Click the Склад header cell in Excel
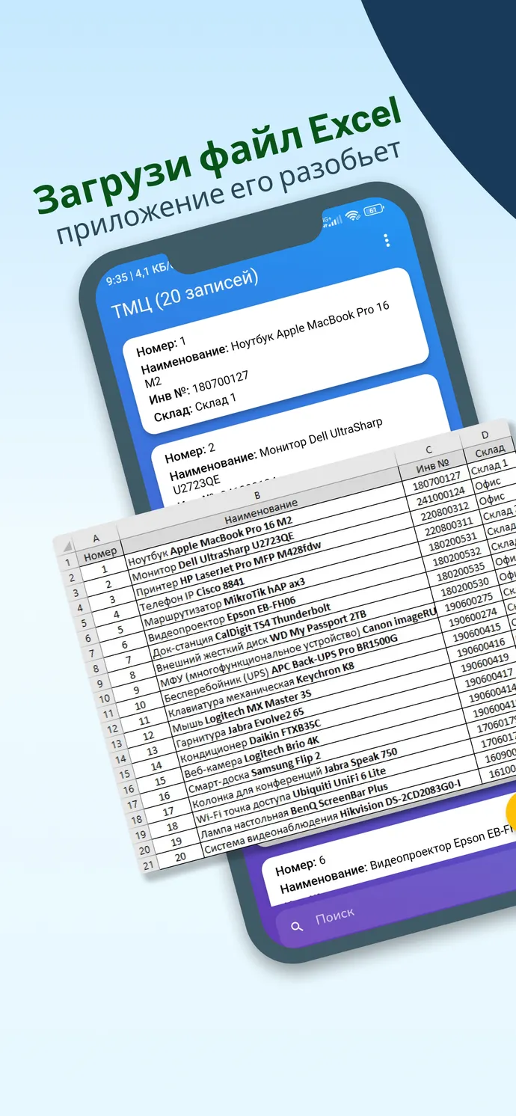The width and height of the screenshot is (516, 1116). pyautogui.click(x=491, y=451)
